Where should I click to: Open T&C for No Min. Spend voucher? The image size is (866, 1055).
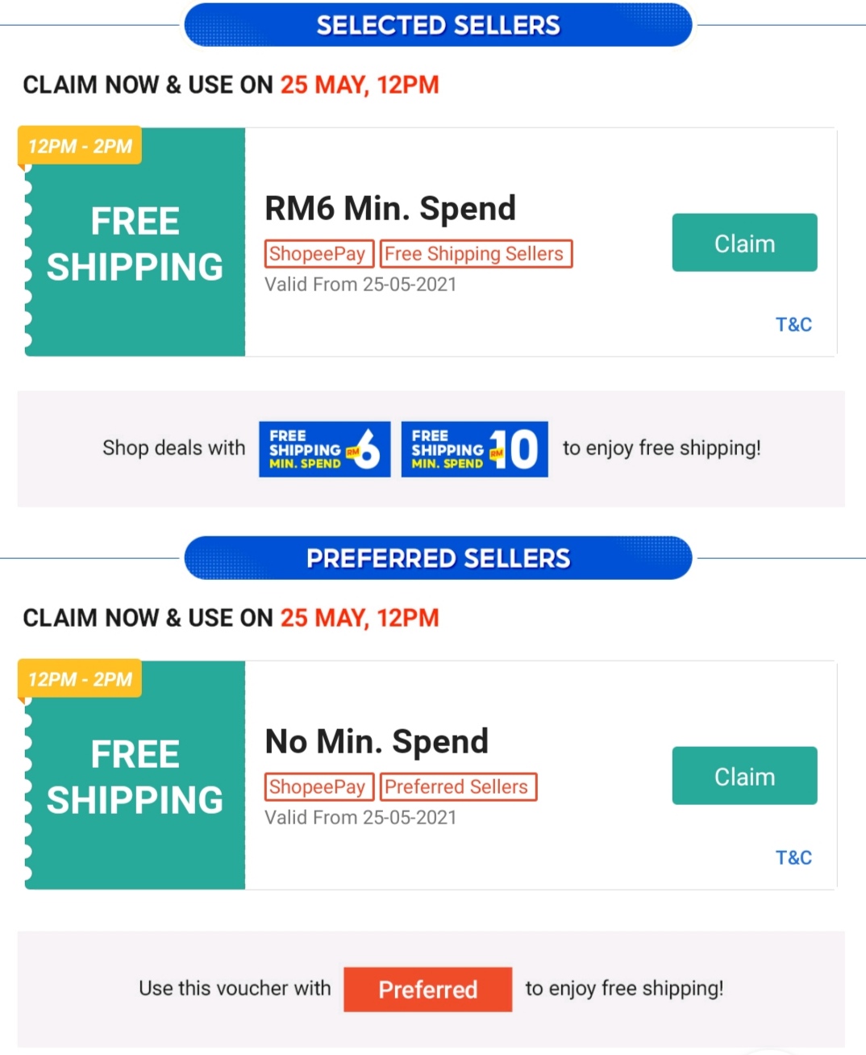pyautogui.click(x=793, y=857)
